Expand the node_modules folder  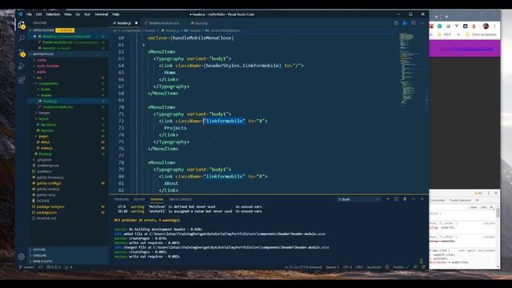pyautogui.click(x=48, y=66)
